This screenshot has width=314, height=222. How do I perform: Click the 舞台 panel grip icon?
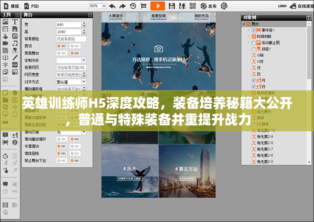[90, 15]
